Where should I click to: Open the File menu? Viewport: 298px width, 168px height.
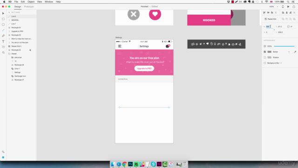click(x=16, y=2)
